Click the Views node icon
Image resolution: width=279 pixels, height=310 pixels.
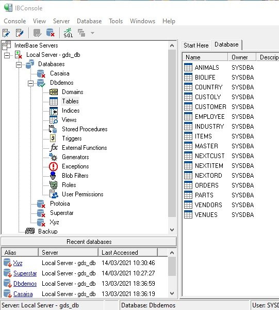(x=54, y=120)
